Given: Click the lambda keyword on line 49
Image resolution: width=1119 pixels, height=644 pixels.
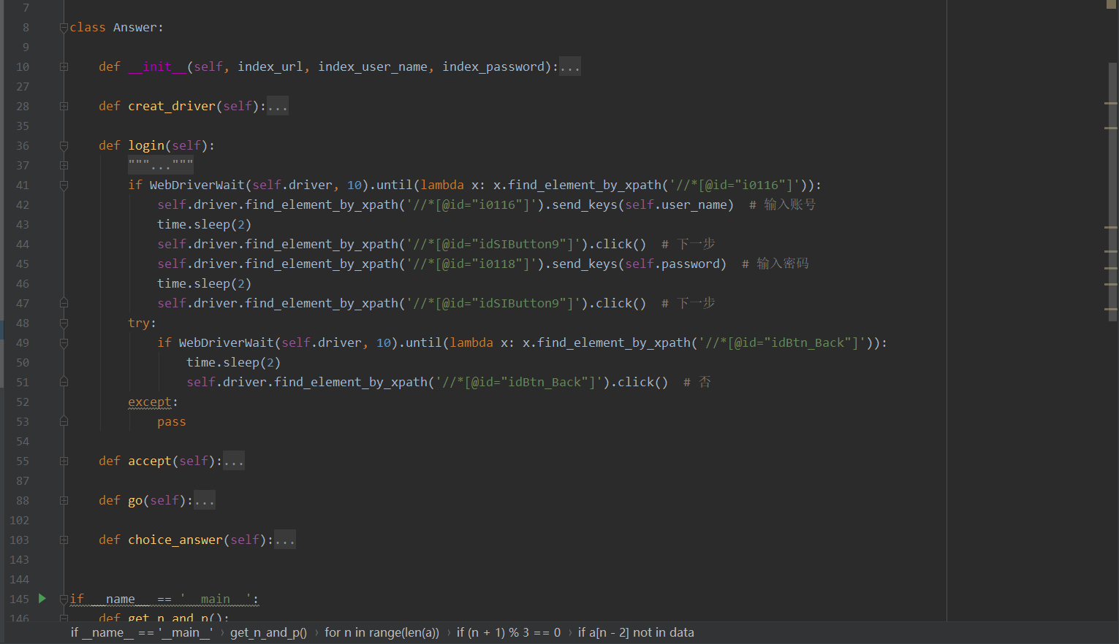Looking at the screenshot, I should point(471,343).
